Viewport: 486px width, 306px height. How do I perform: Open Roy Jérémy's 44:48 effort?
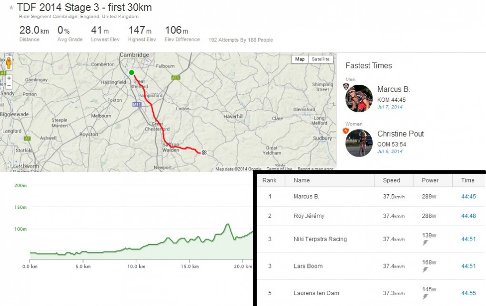pyautogui.click(x=468, y=216)
